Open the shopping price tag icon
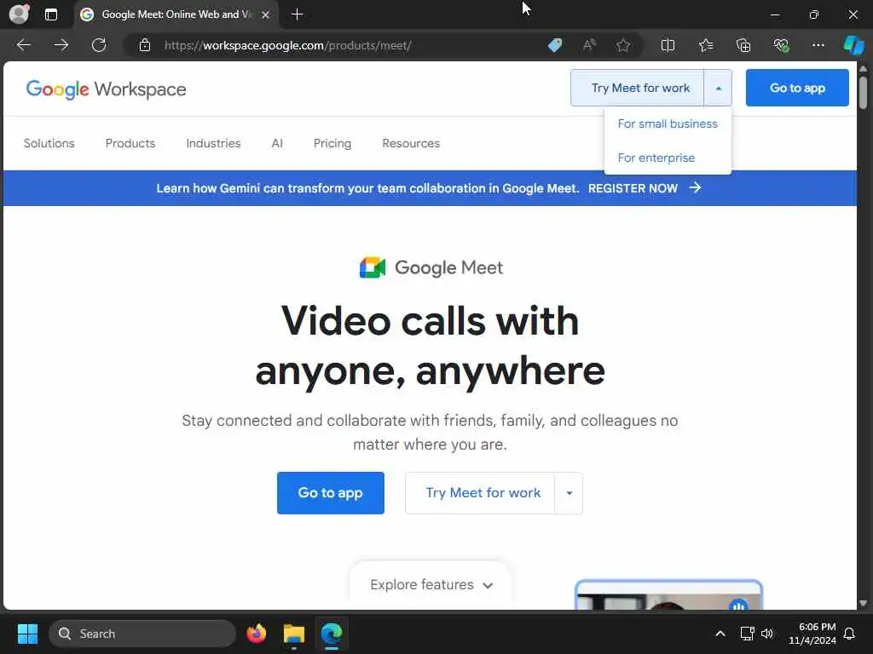Image resolution: width=873 pixels, height=654 pixels. pyautogui.click(x=555, y=45)
